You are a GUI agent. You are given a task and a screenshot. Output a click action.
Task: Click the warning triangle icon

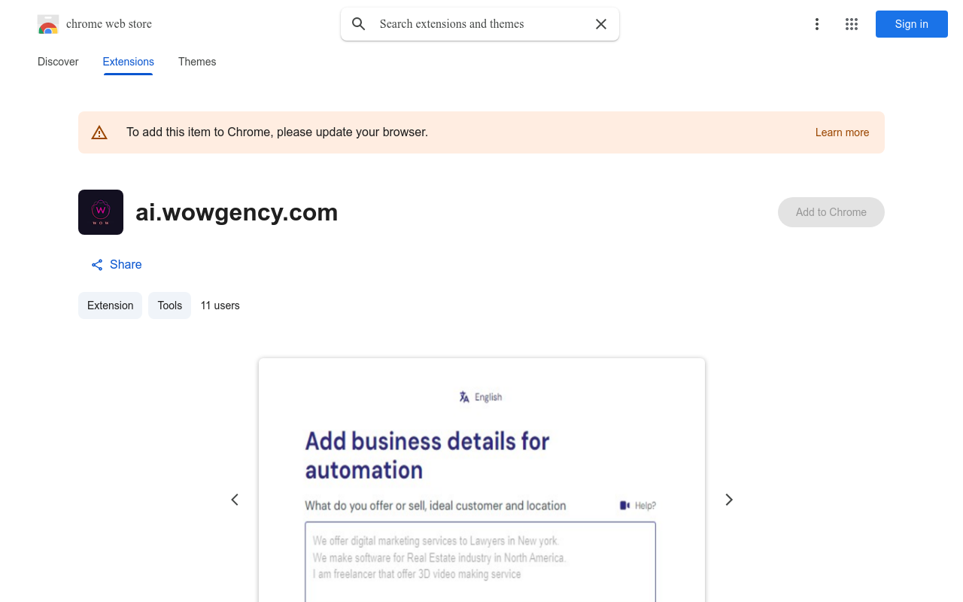(x=99, y=132)
